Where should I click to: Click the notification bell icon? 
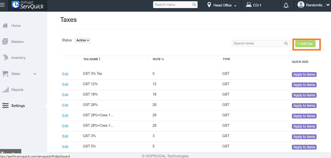tap(286, 5)
